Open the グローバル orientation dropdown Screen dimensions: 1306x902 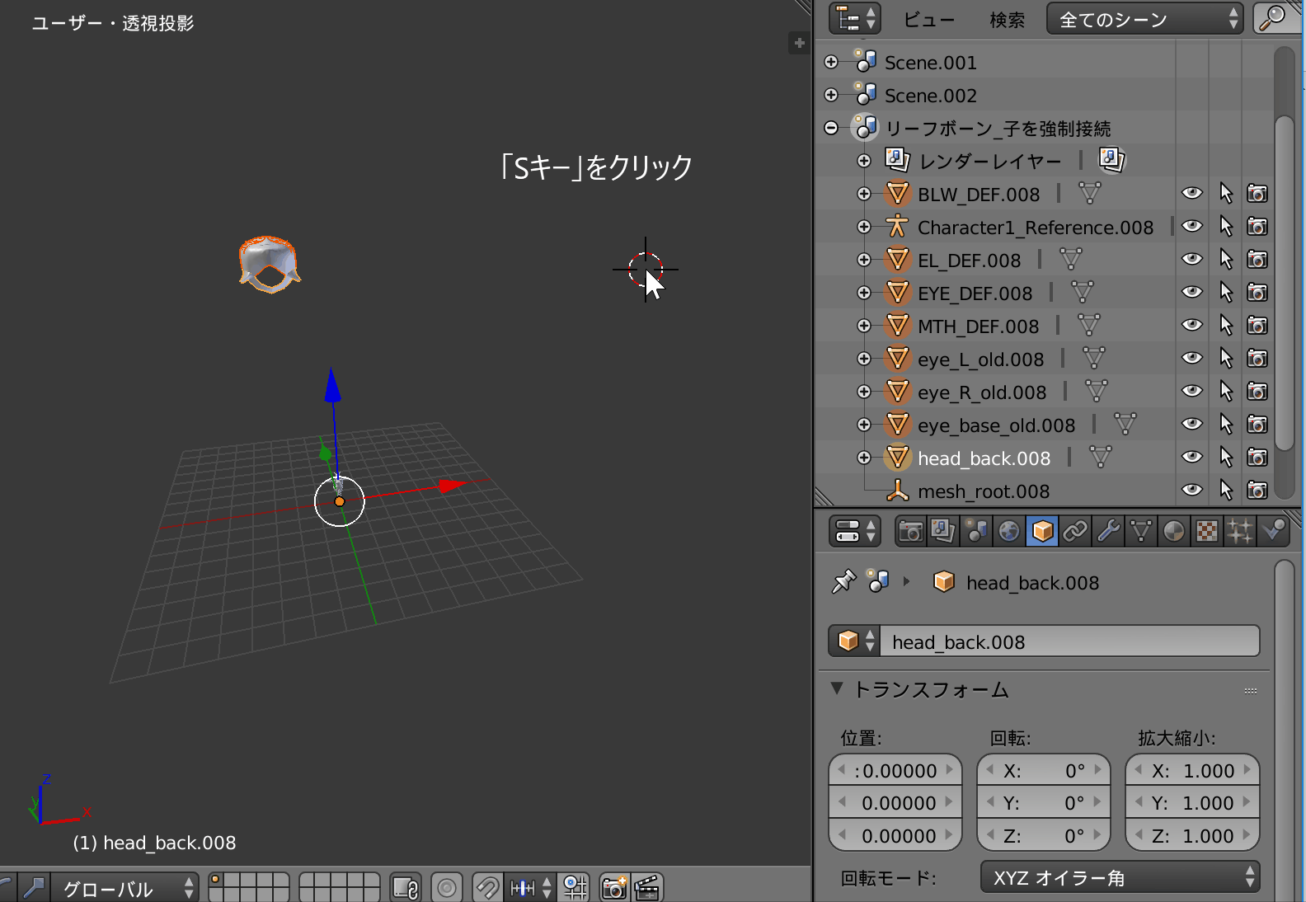point(125,888)
